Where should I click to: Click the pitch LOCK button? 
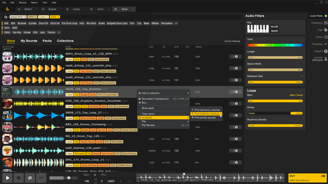[111, 181]
